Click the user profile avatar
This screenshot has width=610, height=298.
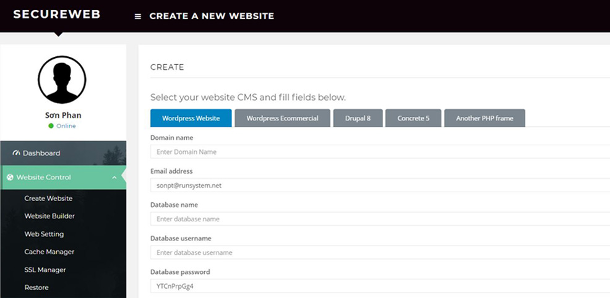(62, 80)
